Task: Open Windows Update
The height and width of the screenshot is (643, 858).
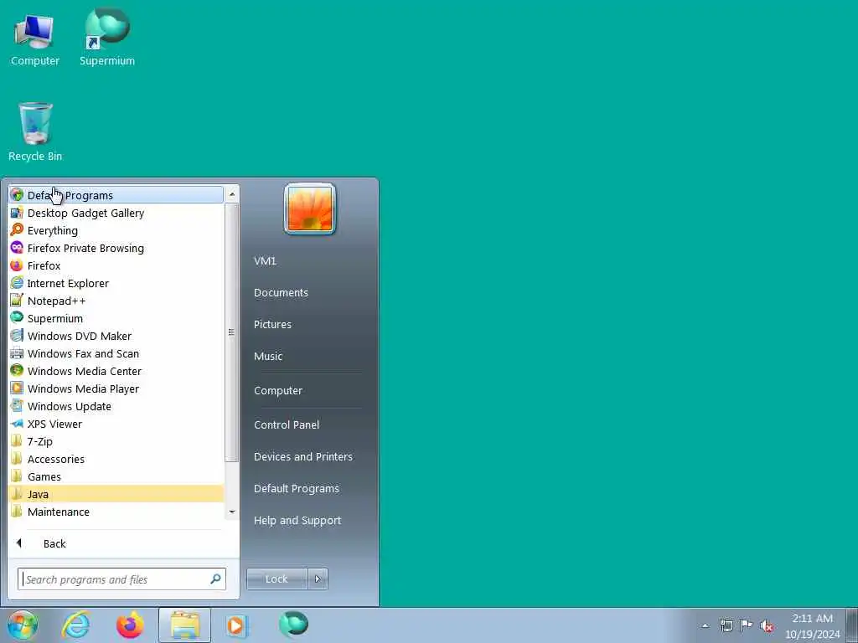Action: click(116, 406)
